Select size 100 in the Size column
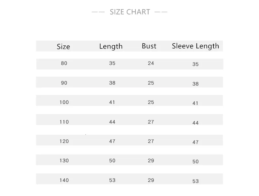This screenshot has height=196, width=259. coord(64,102)
